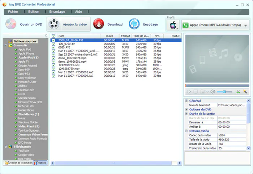This screenshot has height=174, width=253.
Task: Click the Ajouter la vidéo button label
Action: point(75,24)
